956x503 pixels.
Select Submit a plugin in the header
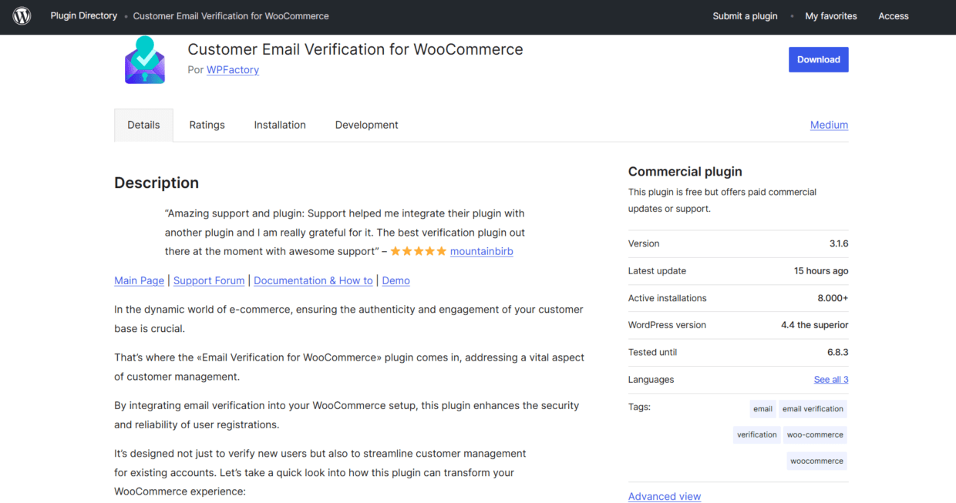[x=745, y=15]
